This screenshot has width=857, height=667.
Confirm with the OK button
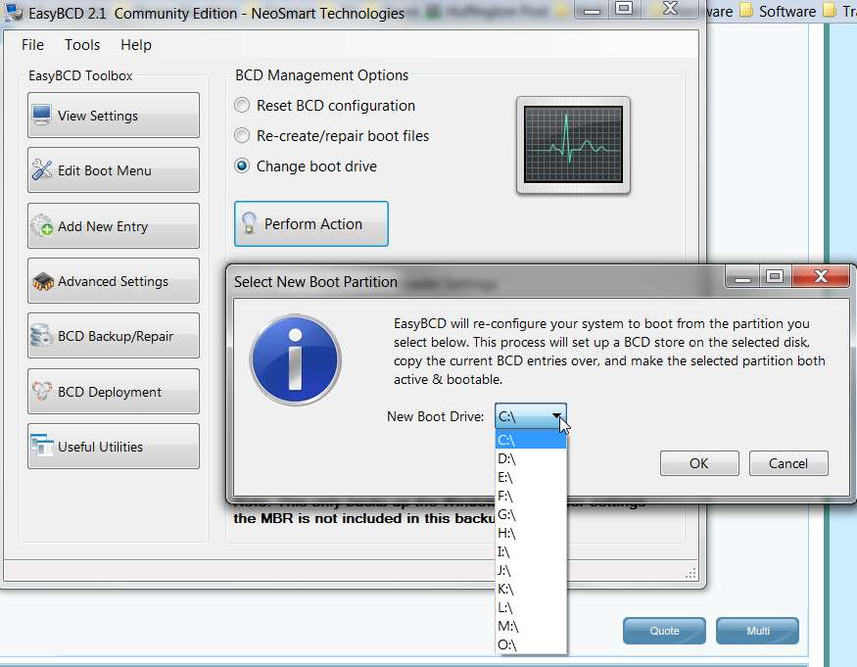click(x=699, y=463)
